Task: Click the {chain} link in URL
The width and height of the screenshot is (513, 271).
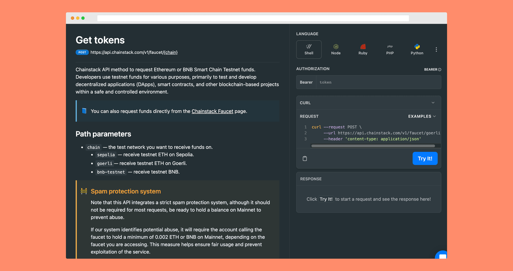Action: click(170, 52)
